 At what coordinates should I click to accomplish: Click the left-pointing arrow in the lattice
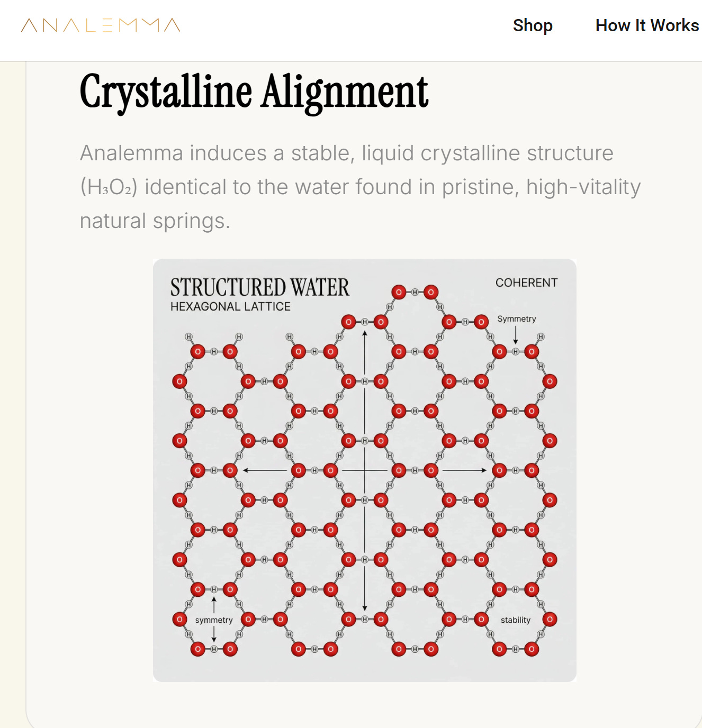265,470
